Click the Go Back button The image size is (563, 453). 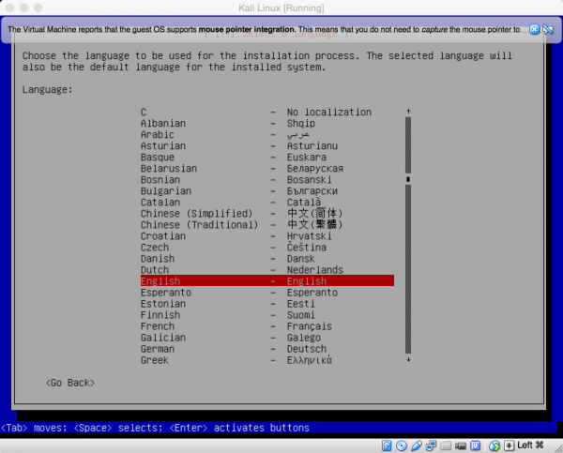(70, 383)
